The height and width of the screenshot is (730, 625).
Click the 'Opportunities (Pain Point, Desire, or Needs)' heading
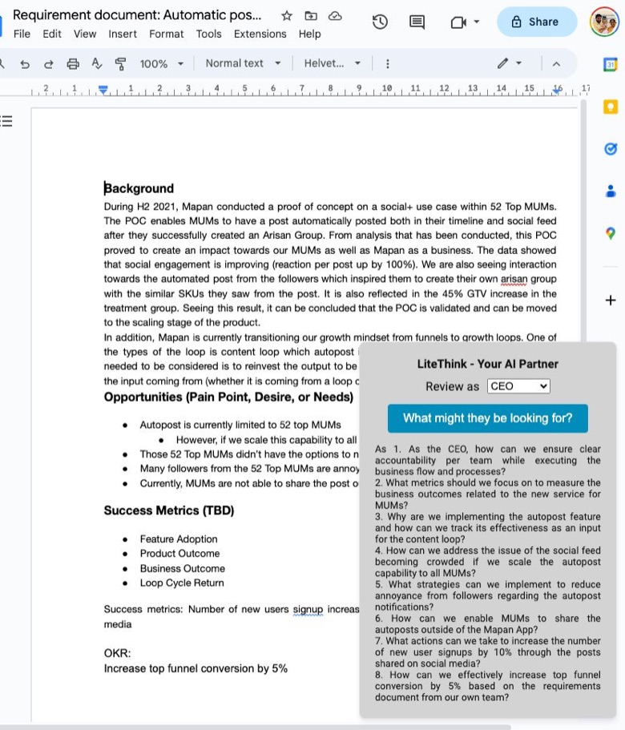(x=228, y=397)
